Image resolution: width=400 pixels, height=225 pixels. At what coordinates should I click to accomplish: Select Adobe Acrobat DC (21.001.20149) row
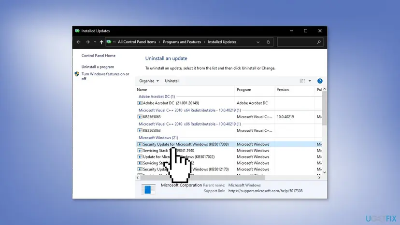pos(229,103)
